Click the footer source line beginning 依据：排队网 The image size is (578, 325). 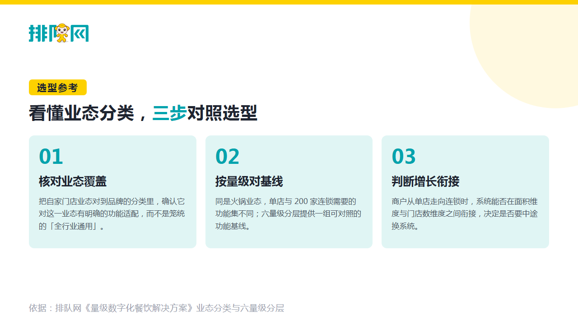pyautogui.click(x=157, y=308)
